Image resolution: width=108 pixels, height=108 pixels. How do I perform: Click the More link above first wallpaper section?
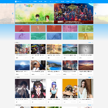pos(91,43)
